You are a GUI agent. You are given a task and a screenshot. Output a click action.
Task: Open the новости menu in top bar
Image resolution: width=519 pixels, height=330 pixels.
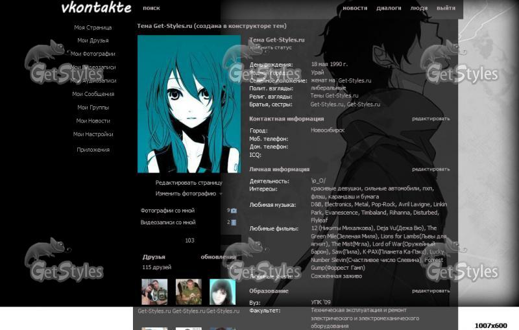355,8
